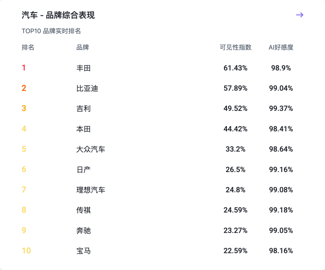Open the 传祺 brand entry
Viewport: 325px width, 270px height.
point(83,210)
